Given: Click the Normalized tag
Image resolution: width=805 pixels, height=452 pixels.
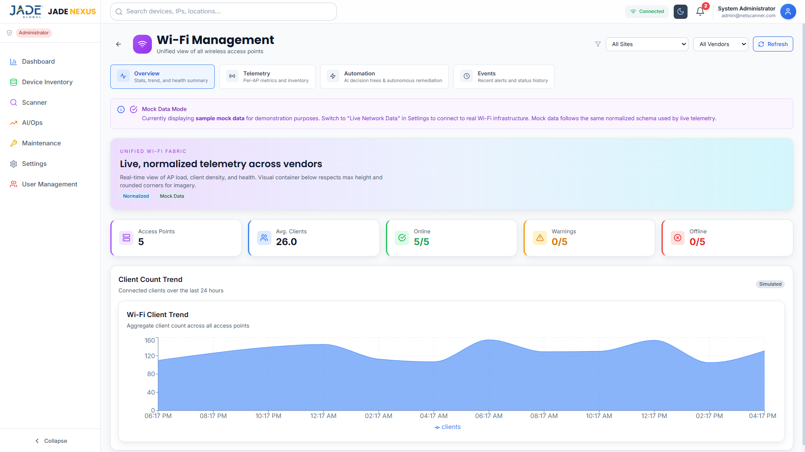Looking at the screenshot, I should pyautogui.click(x=135, y=196).
